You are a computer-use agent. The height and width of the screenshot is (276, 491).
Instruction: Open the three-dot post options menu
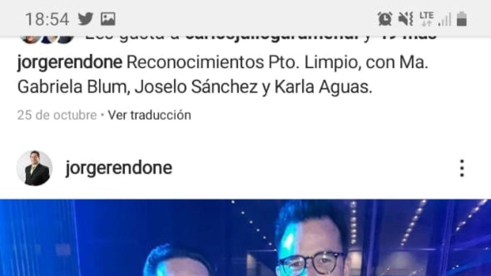[x=462, y=168]
